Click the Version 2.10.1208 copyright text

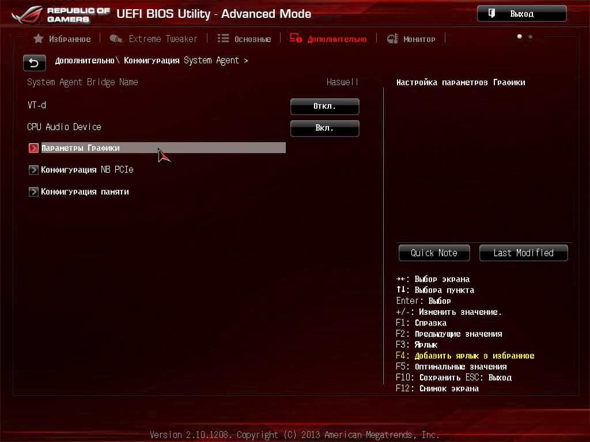(294, 435)
